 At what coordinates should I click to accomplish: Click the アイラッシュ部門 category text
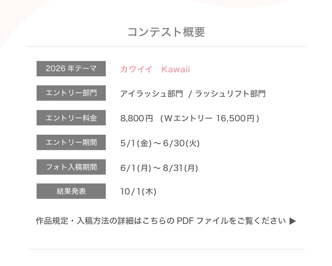pyautogui.click(x=151, y=94)
